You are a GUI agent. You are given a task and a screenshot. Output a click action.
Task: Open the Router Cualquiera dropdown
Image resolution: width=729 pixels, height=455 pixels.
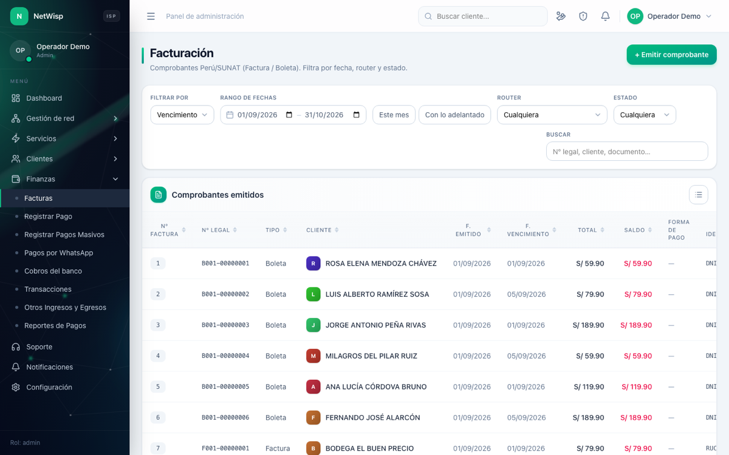click(x=552, y=115)
